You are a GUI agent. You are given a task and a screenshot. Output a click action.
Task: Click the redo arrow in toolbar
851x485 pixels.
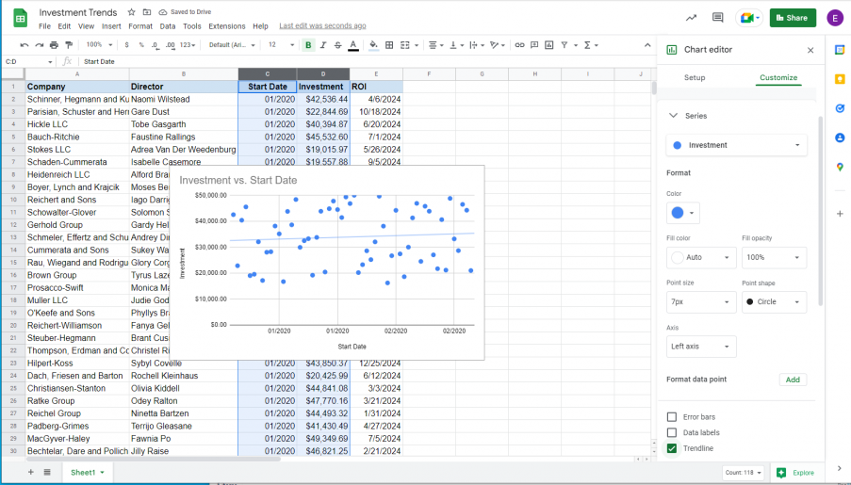[39, 45]
